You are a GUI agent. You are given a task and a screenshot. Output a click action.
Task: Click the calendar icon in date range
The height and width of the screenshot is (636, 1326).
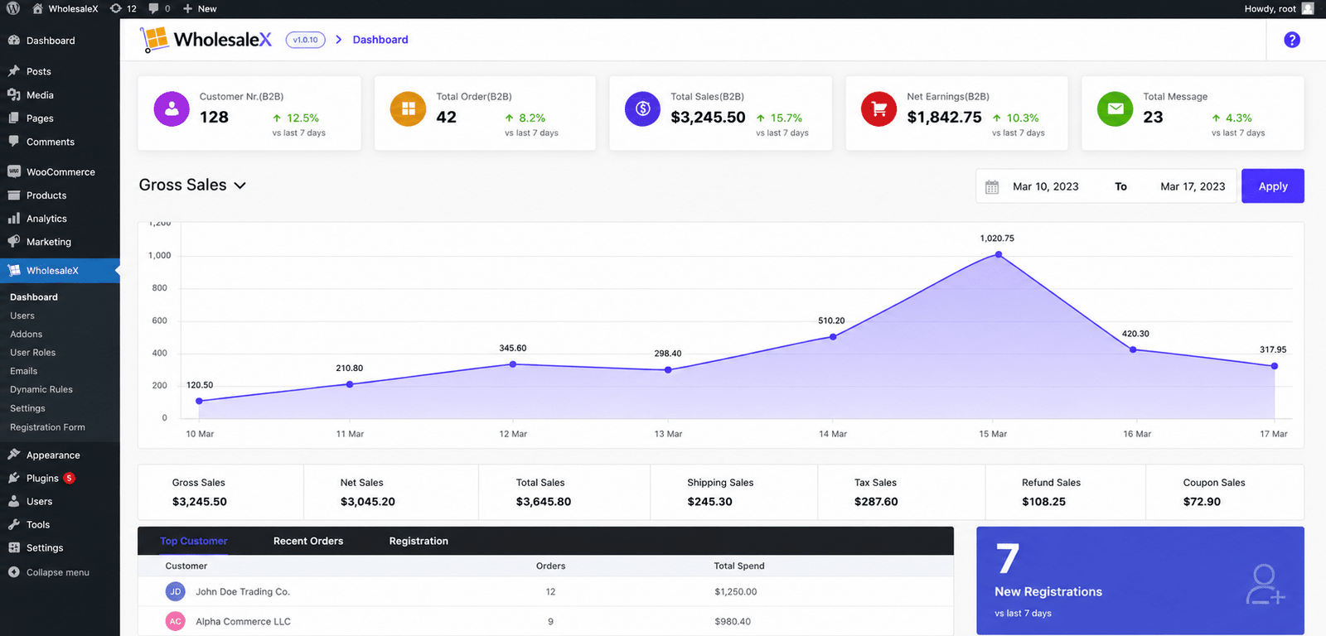[992, 187]
